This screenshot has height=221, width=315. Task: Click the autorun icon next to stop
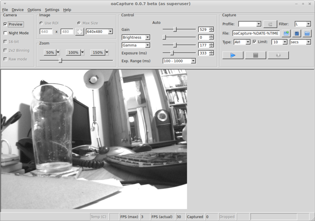click(278, 55)
